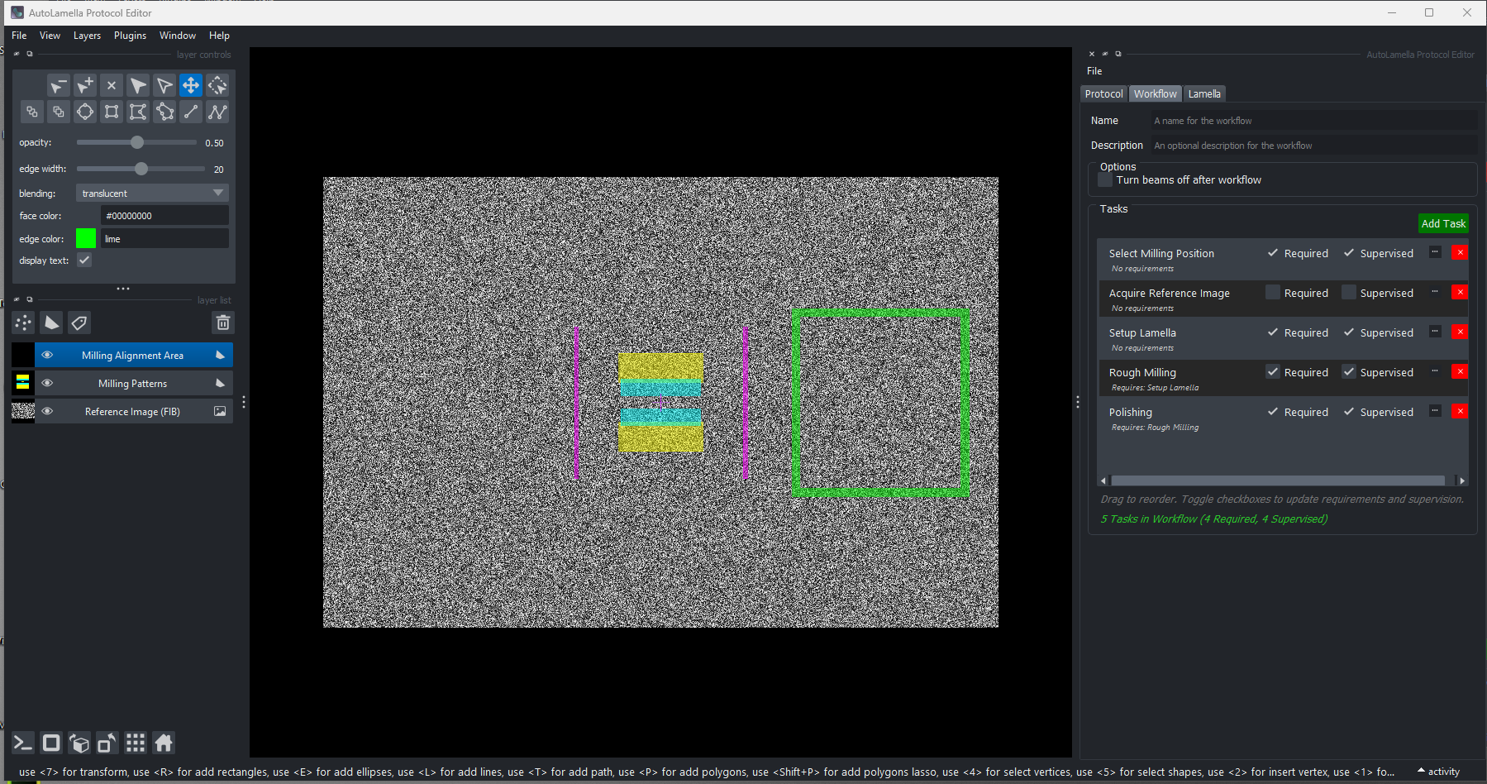Enable Turn beams off after workflow
Viewport: 1487px width, 784px height.
click(x=1105, y=179)
